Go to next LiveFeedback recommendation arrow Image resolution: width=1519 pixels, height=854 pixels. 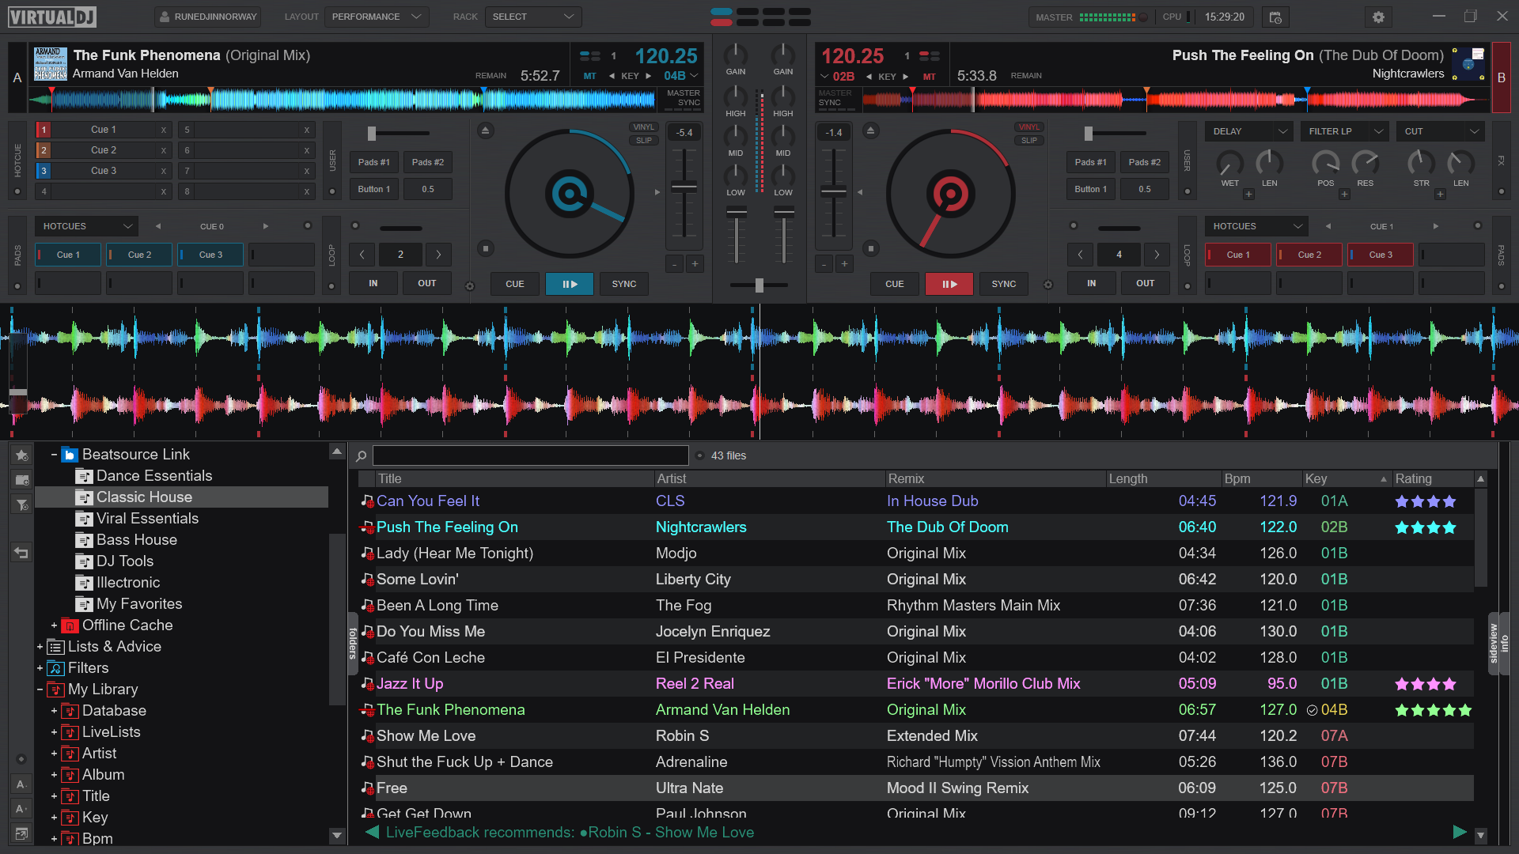(x=1460, y=832)
